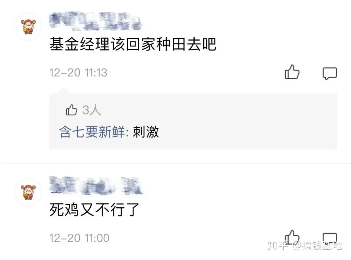The image size is (351, 260).
Task: Tap the reply text 刺激
Action: 146,132
